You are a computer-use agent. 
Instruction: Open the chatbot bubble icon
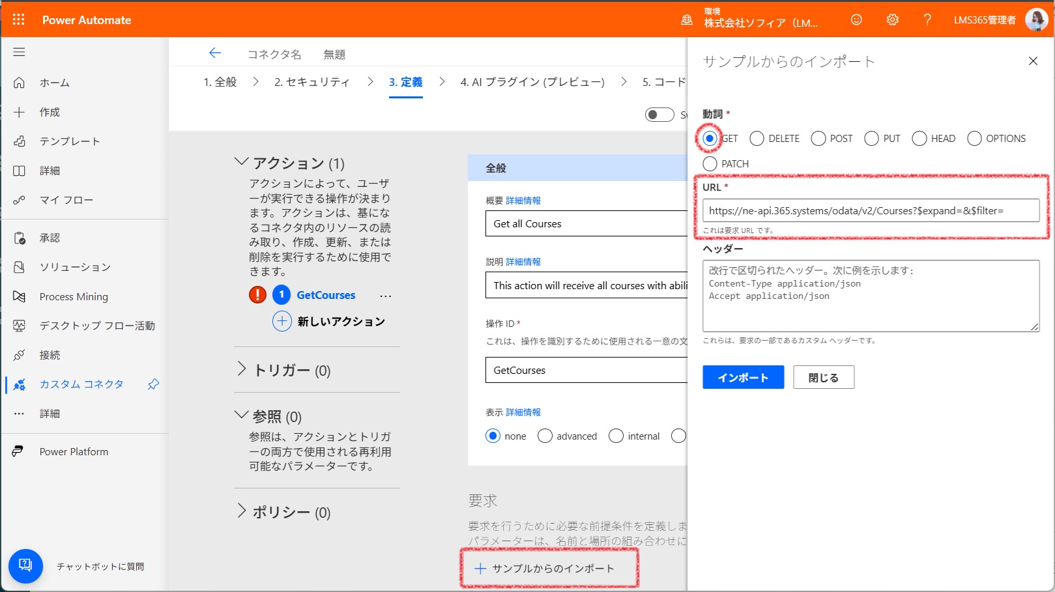point(25,566)
